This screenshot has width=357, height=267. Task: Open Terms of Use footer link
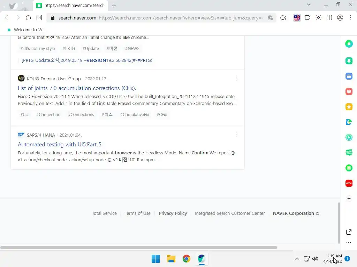(x=137, y=213)
